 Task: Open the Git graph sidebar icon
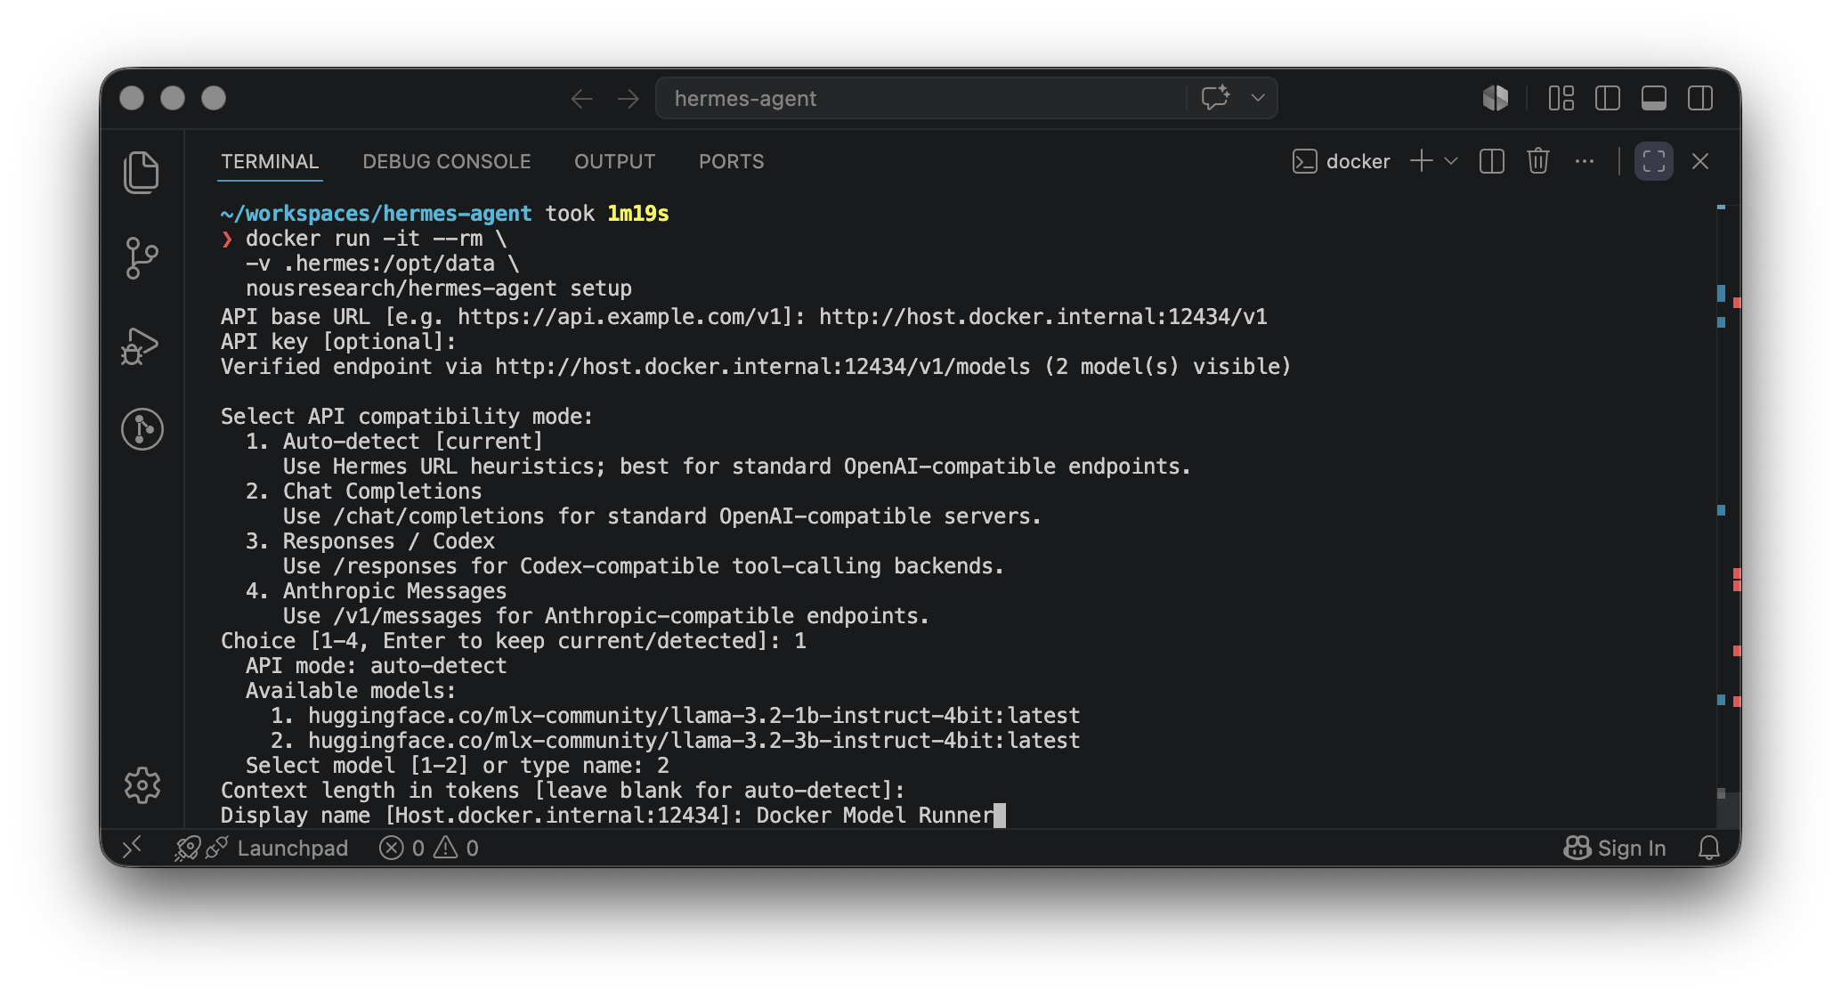142,429
